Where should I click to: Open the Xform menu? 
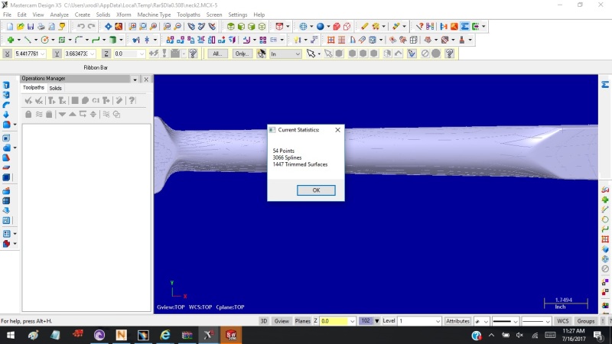(123, 15)
